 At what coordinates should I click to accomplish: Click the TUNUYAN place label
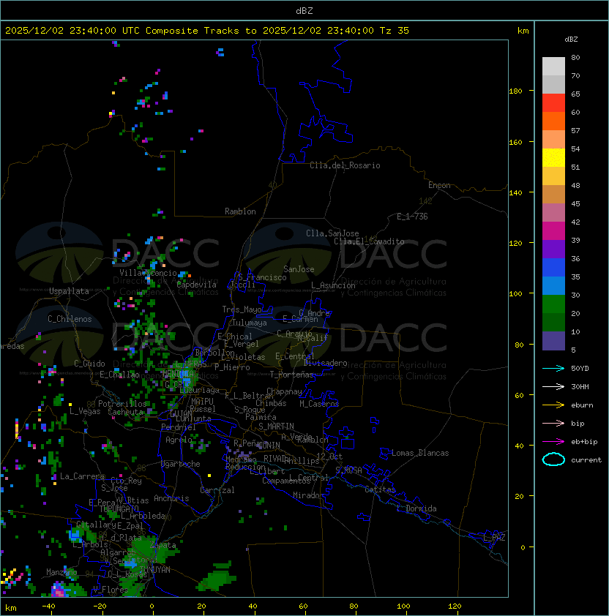[155, 570]
